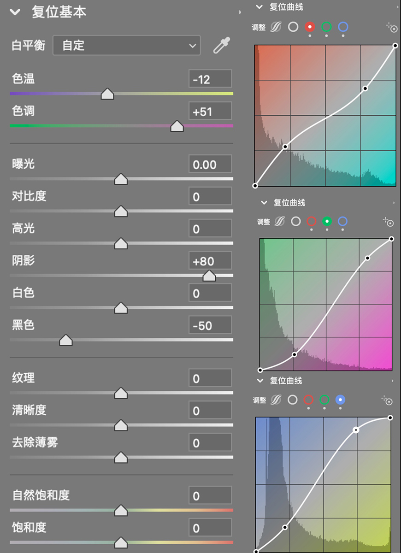The width and height of the screenshot is (401, 553).
Task: Click the 阴影 slider handle
Action: click(209, 276)
